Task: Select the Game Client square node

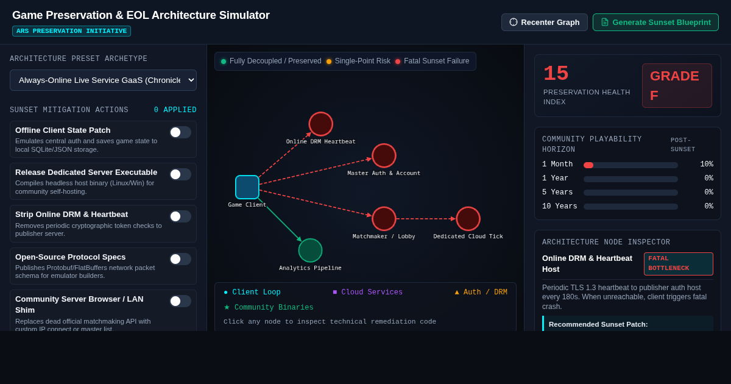Action: coord(247,187)
